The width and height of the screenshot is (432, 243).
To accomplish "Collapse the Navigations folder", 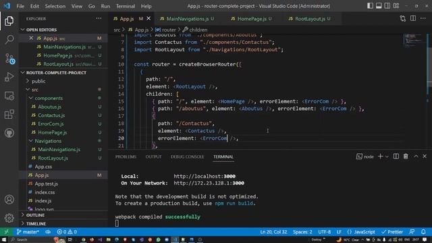I will tap(63, 141).
